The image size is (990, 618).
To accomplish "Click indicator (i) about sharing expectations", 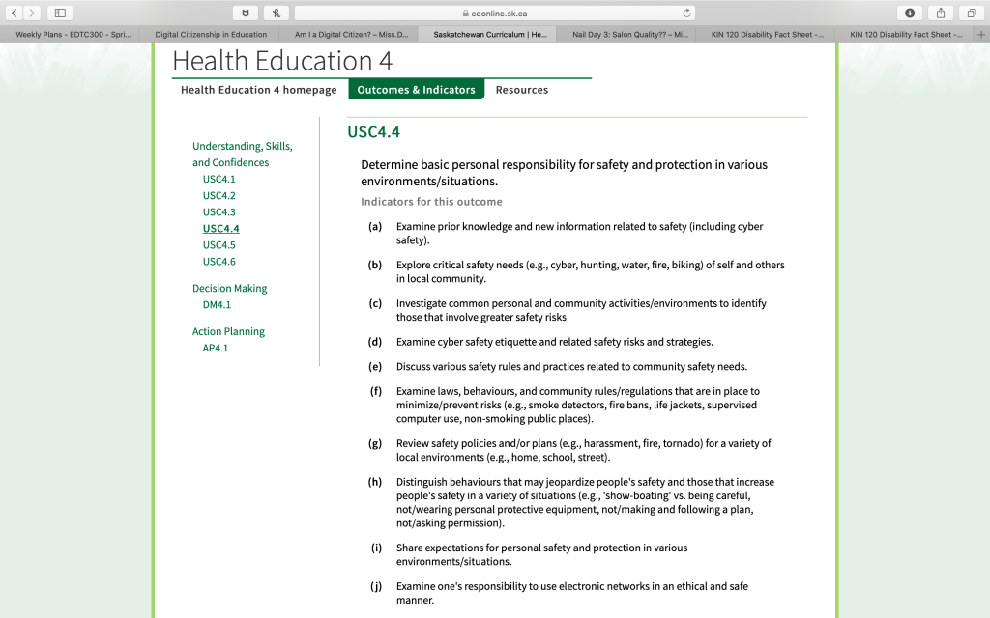I will coord(541,554).
